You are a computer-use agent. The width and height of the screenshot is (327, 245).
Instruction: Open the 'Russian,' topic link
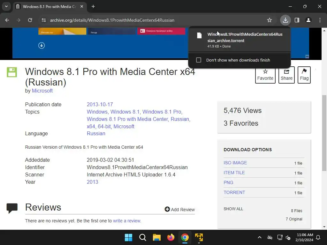tap(180, 119)
